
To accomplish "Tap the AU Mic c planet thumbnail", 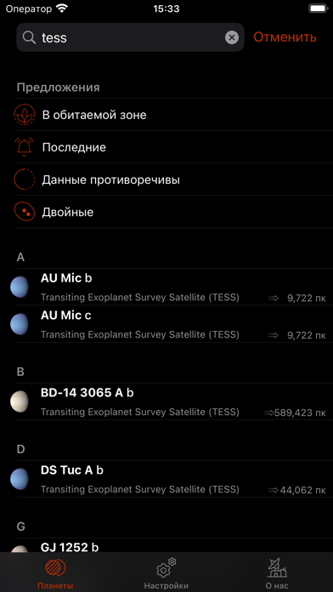I will tap(20, 324).
